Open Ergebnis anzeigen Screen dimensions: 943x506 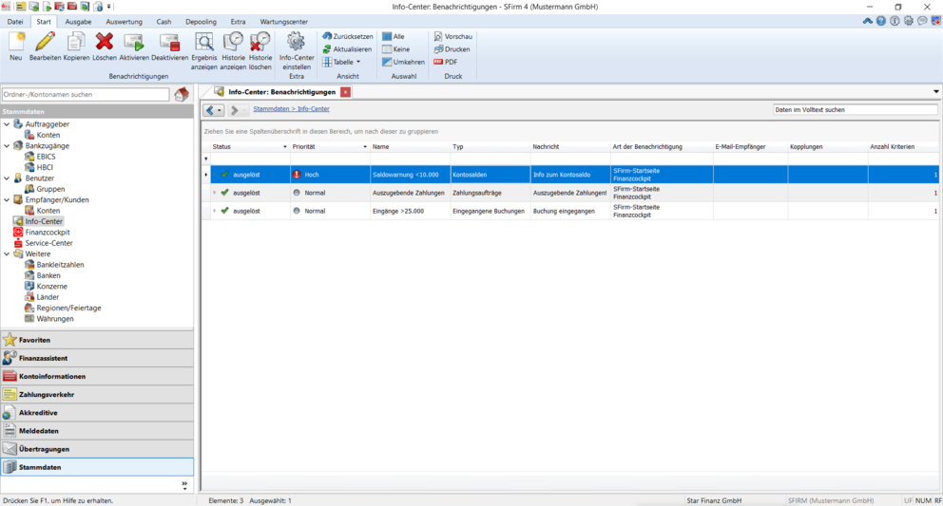pyautogui.click(x=203, y=42)
